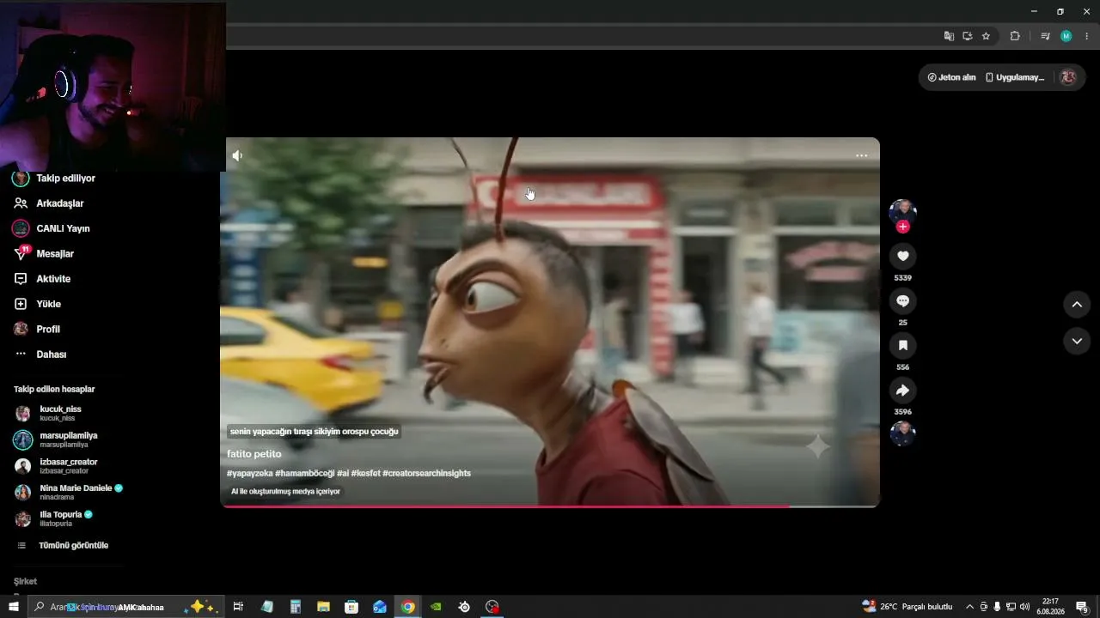
Task: Switch to Chrome on the taskbar
Action: click(408, 607)
